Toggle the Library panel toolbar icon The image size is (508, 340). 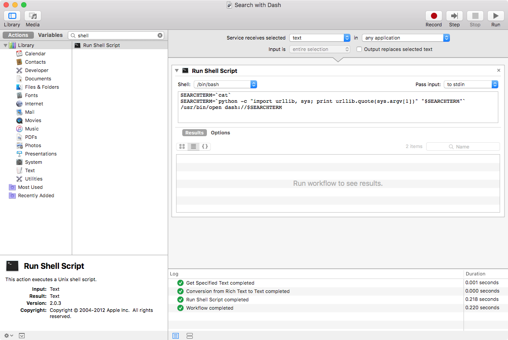coord(12,16)
